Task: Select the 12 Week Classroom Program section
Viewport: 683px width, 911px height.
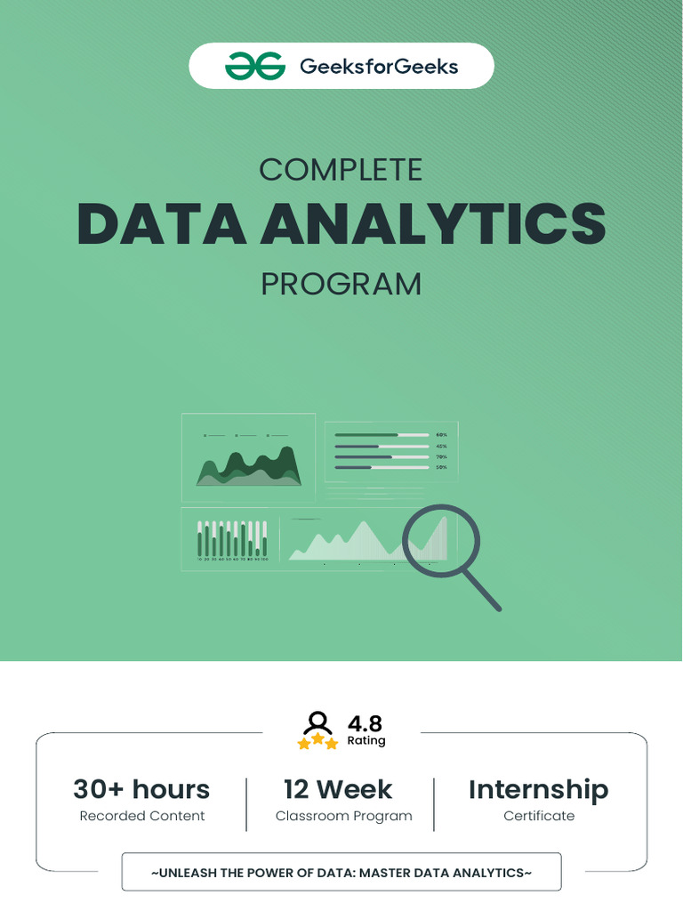Action: (x=343, y=800)
